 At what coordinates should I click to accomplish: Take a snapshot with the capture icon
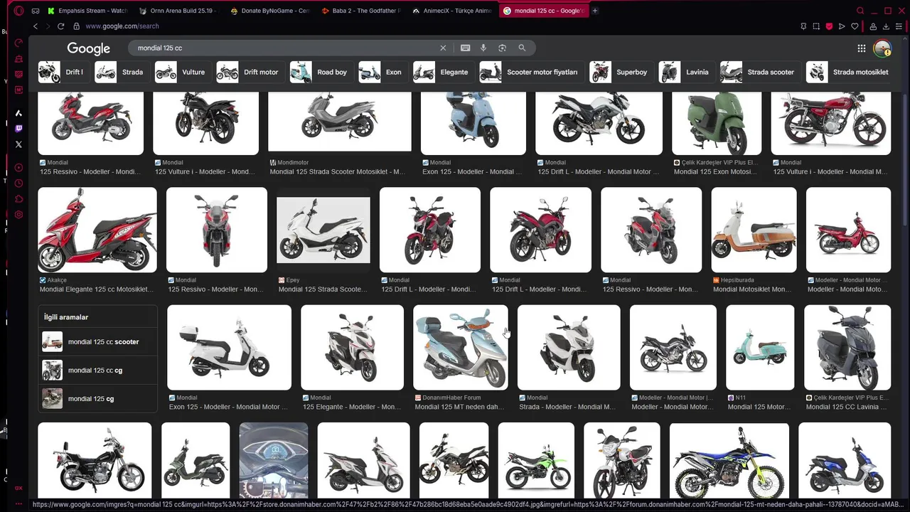click(x=816, y=26)
